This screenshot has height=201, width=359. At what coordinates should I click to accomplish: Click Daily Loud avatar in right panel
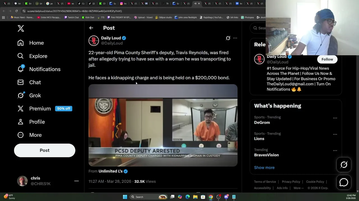click(259, 59)
